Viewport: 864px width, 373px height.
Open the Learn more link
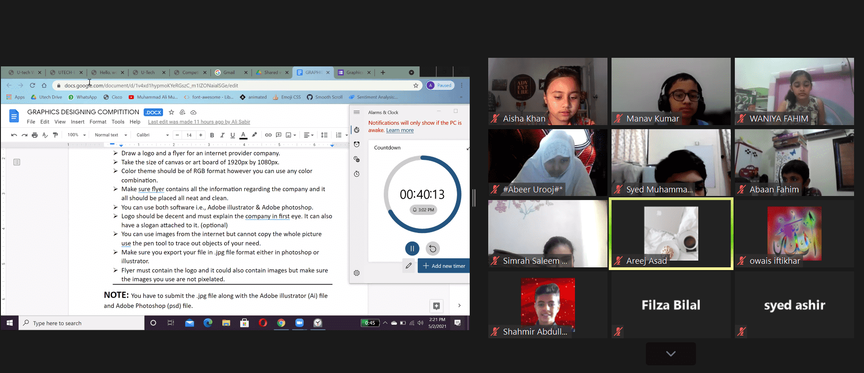pyautogui.click(x=400, y=131)
